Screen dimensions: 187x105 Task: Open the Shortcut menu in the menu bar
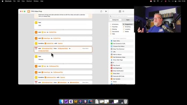29,1
